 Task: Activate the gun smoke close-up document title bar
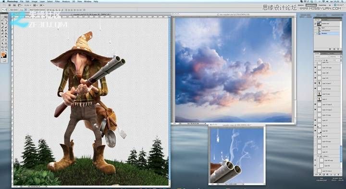237,125
